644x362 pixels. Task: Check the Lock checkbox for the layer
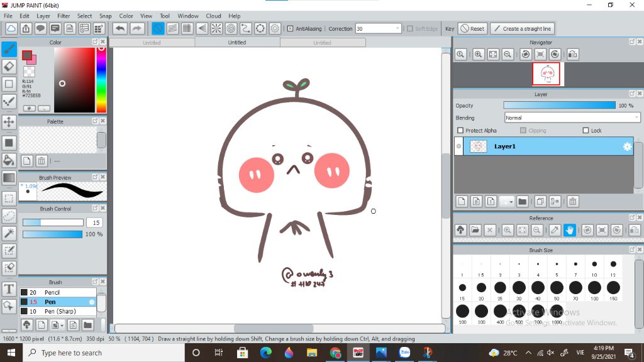(x=586, y=131)
